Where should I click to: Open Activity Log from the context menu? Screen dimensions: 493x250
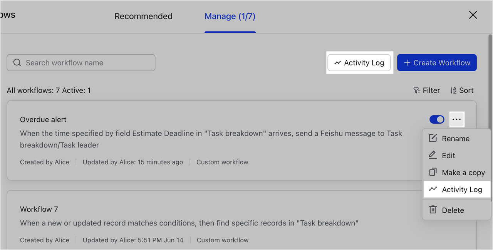coord(462,189)
